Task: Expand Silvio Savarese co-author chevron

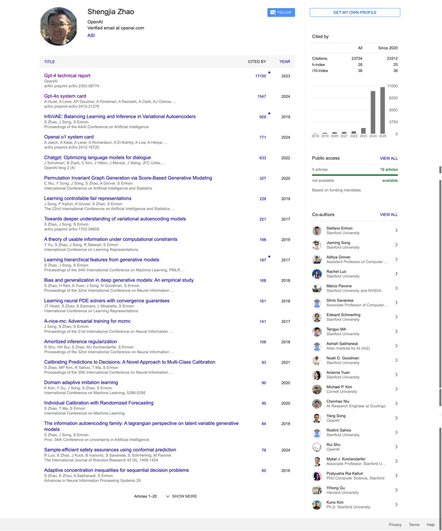Action: 396,303
